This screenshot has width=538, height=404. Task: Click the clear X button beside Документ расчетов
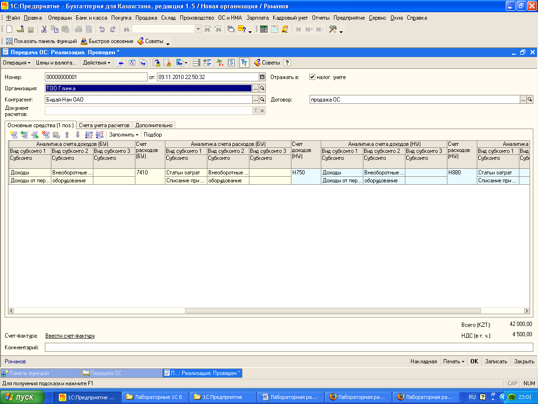(262, 111)
